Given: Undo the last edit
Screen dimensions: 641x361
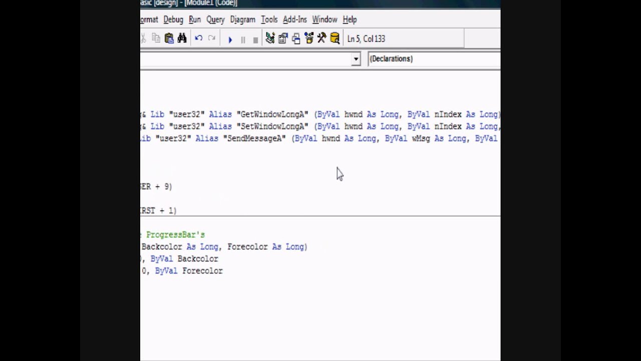Looking at the screenshot, I should (199, 39).
